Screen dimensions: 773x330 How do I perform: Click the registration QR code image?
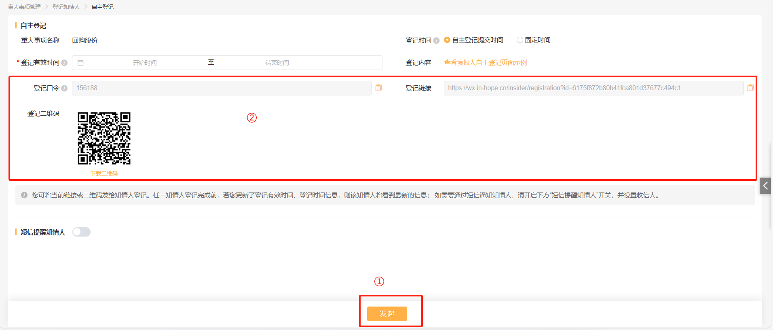(x=104, y=138)
